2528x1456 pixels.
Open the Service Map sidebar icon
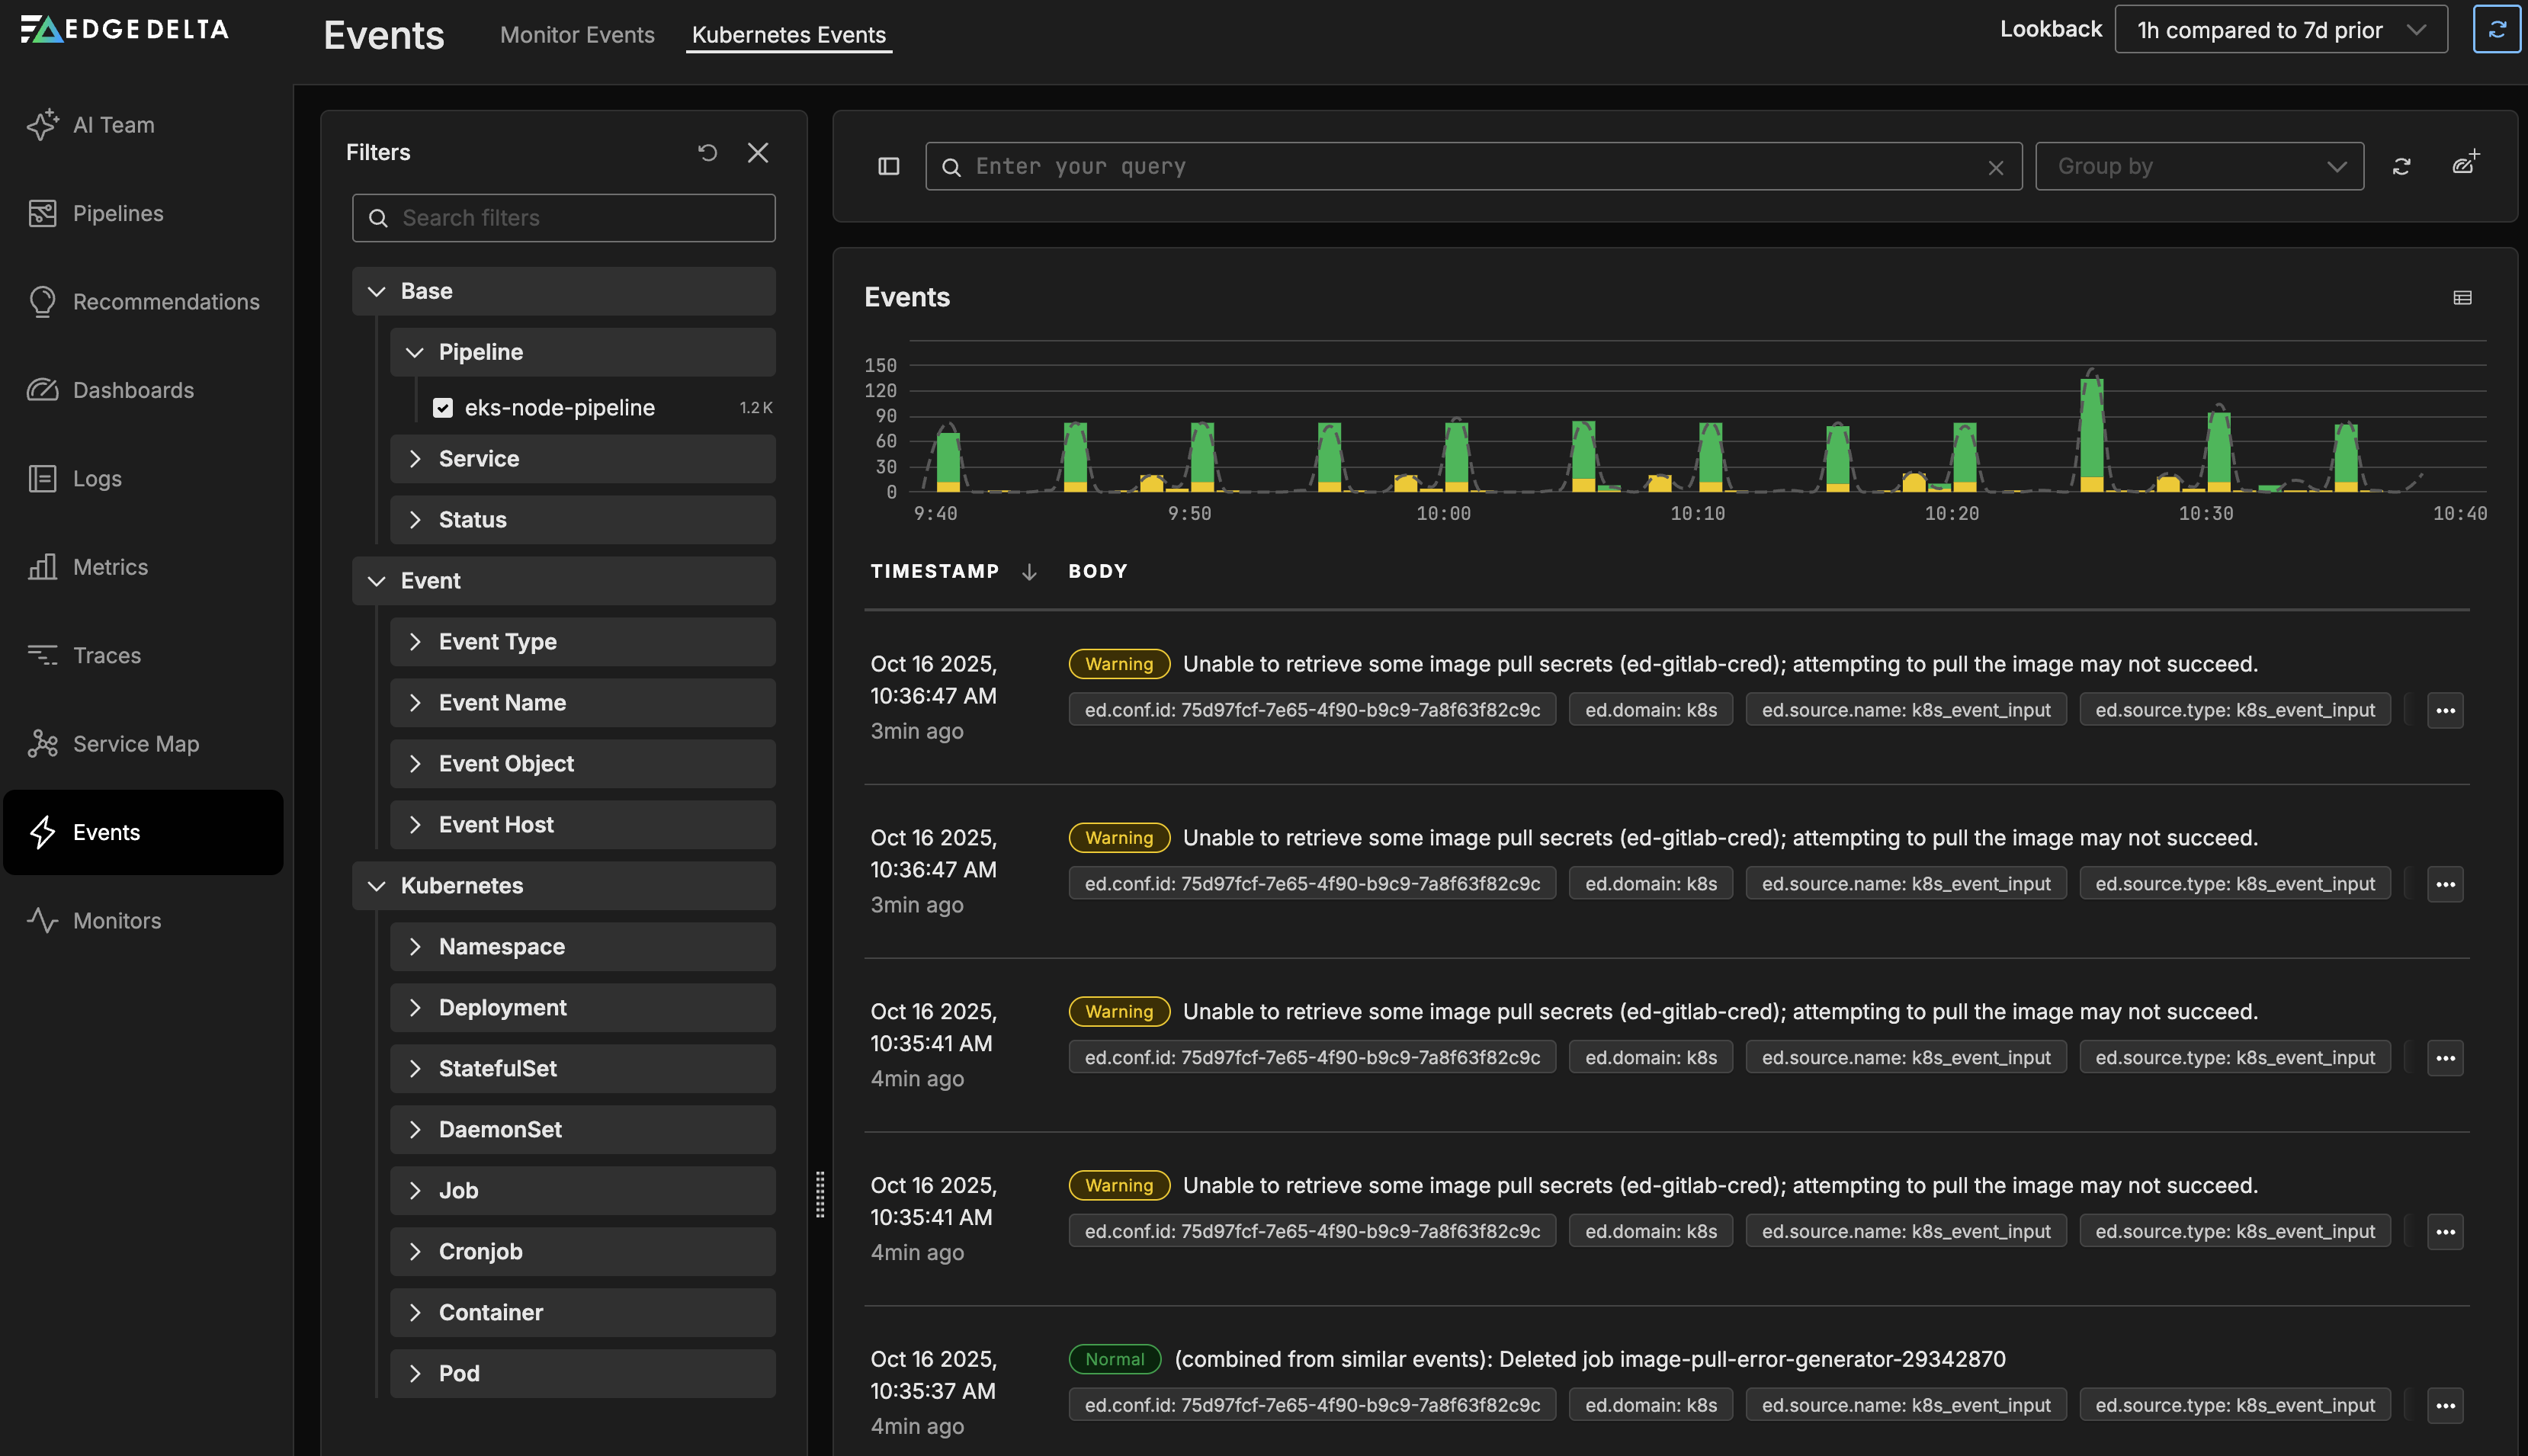(42, 743)
